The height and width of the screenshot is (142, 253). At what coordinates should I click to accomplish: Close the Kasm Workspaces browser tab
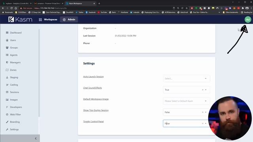pyautogui.click(x=94, y=4)
